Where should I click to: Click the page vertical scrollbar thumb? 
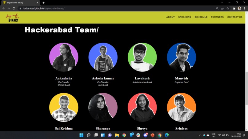coord(246,88)
